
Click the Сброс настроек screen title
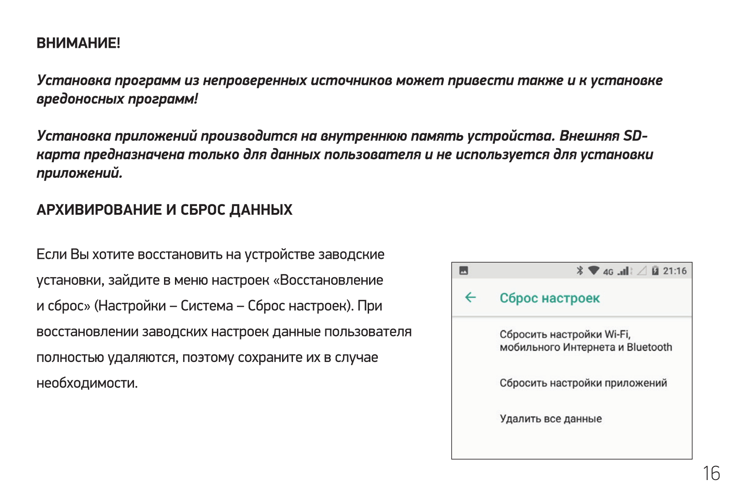point(549,298)
